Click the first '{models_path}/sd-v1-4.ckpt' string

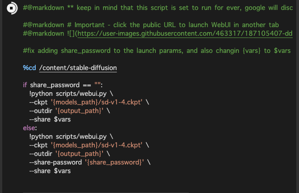97,102
